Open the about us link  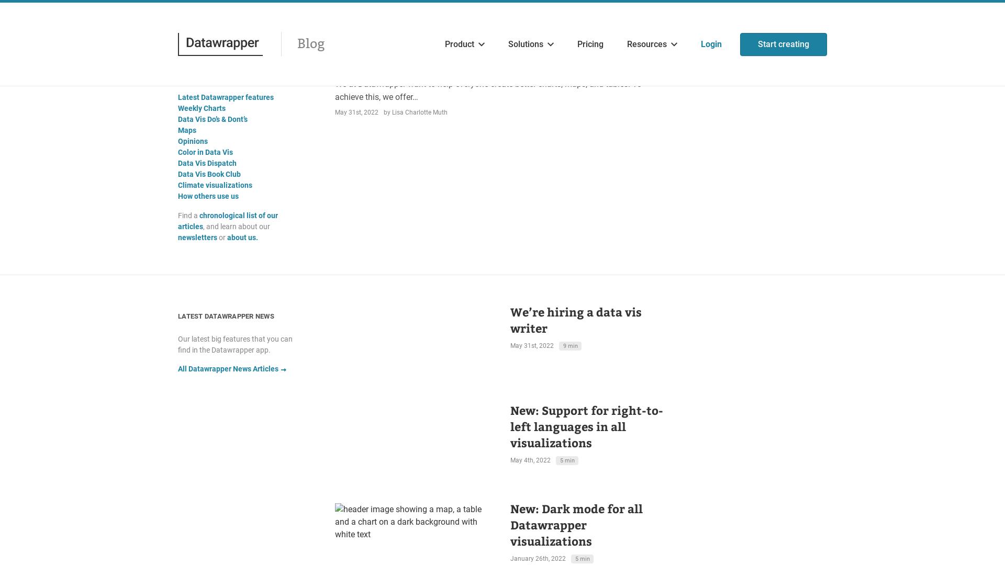(242, 238)
